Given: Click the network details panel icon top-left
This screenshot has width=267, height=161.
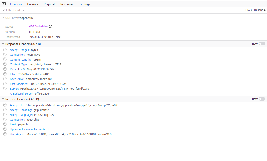Looking at the screenshot, I should 4,4.
